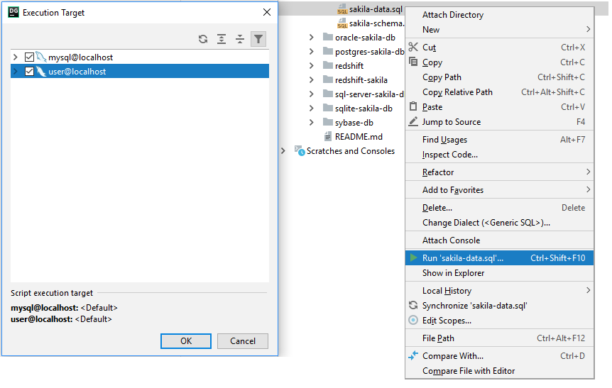Choose File Path menu entry
612x388 pixels.
[500, 338]
